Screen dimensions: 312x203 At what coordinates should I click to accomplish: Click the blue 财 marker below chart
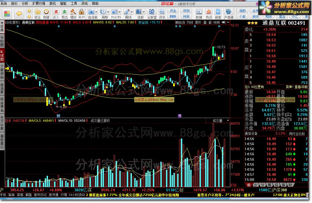click(x=58, y=116)
